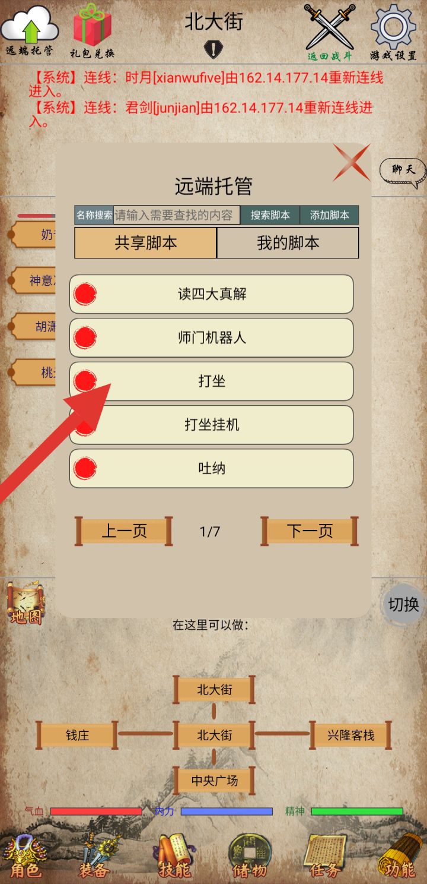427x884 pixels.
Task: Close the 远端托管 dialog with red X
Action: (351, 162)
